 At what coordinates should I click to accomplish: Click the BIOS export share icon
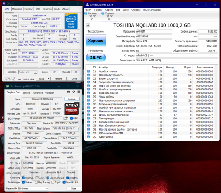coord(66,118)
